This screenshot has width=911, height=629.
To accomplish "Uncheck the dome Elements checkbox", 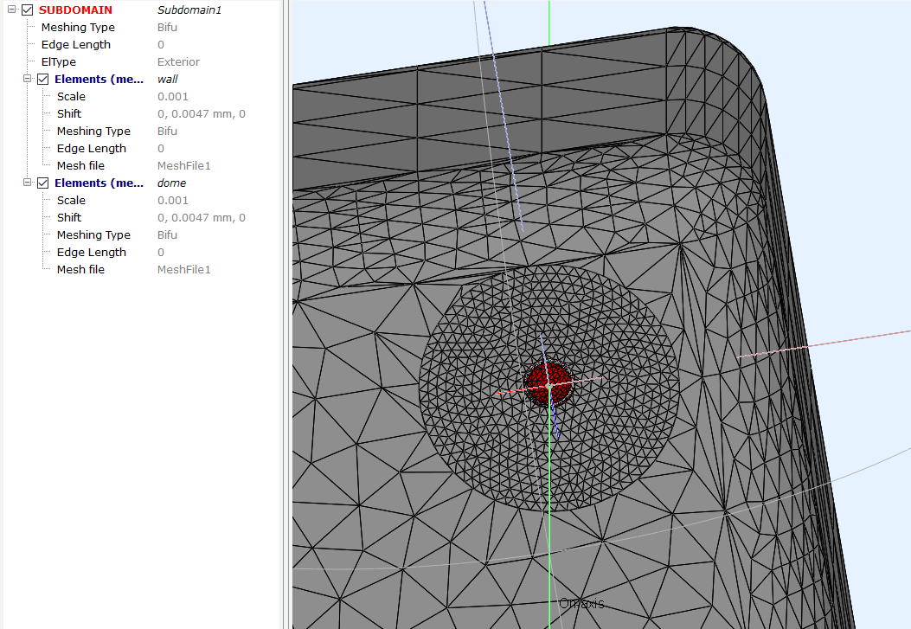I will (x=43, y=183).
